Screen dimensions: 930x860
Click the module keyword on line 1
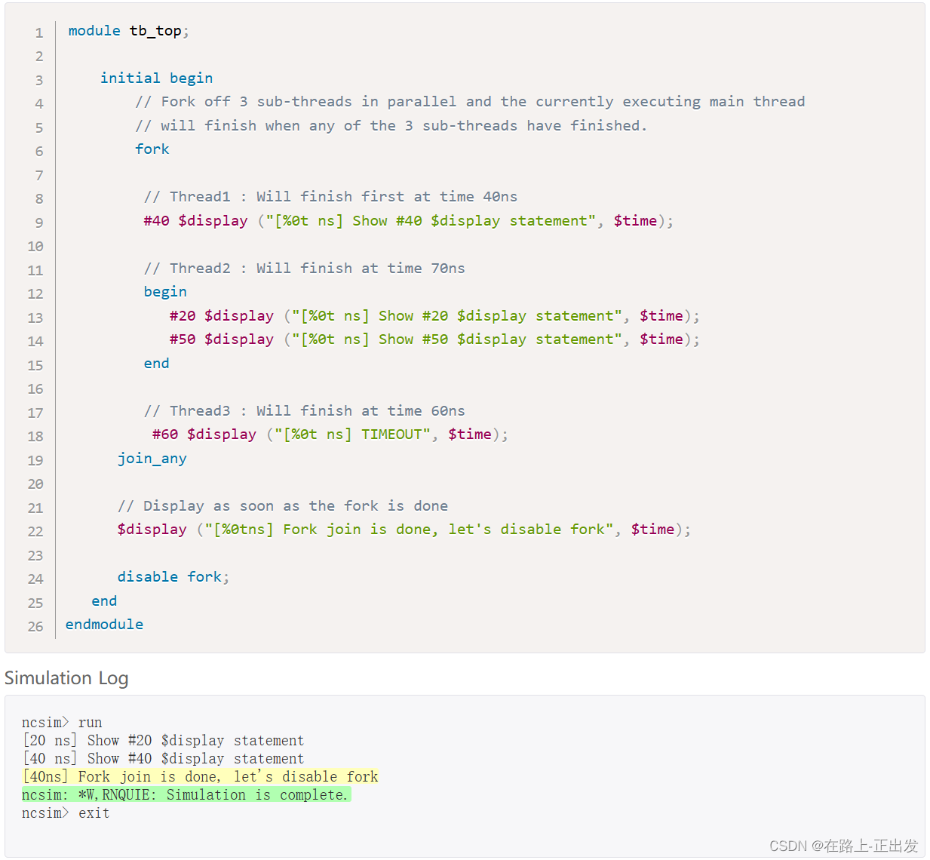[94, 31]
